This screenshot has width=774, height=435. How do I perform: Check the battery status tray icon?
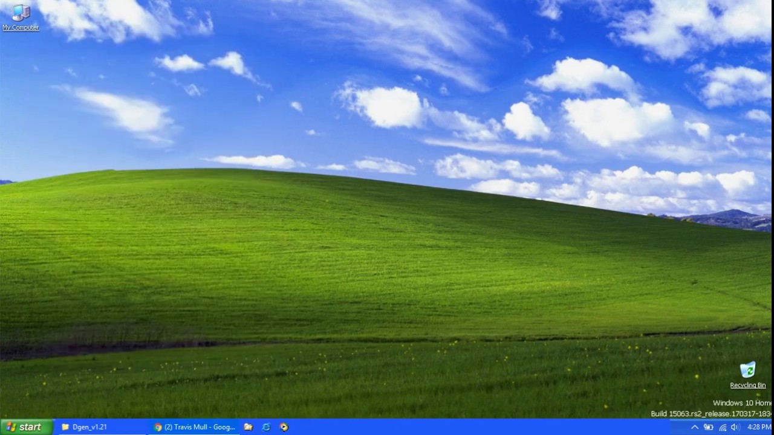[x=709, y=427]
